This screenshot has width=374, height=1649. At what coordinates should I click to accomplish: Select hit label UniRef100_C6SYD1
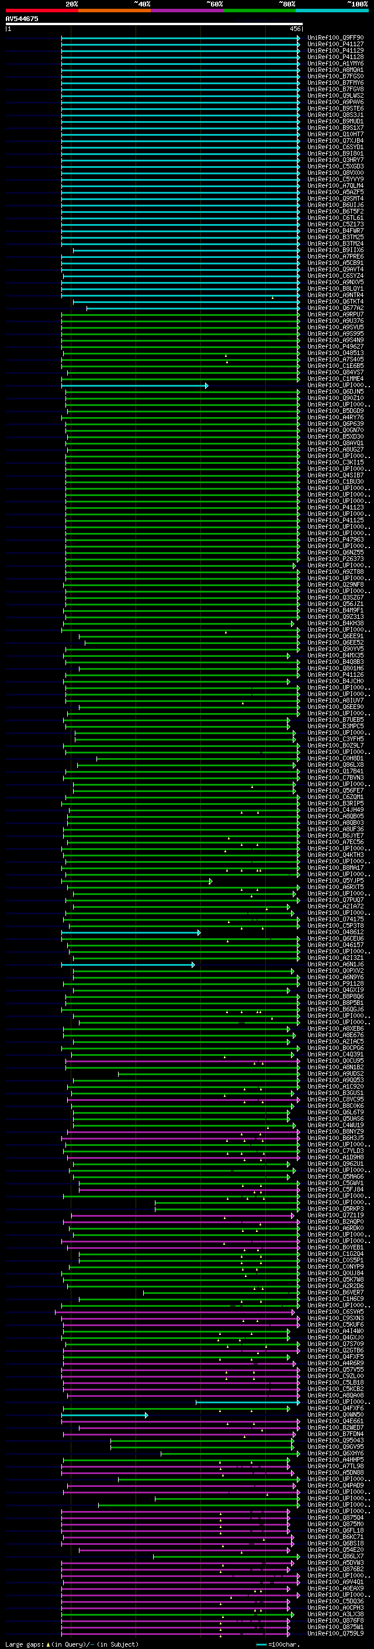(x=335, y=147)
